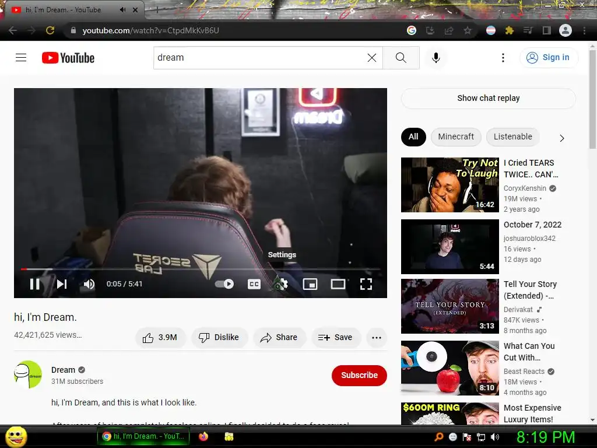Open the Chrome three-dot menu

click(x=584, y=30)
